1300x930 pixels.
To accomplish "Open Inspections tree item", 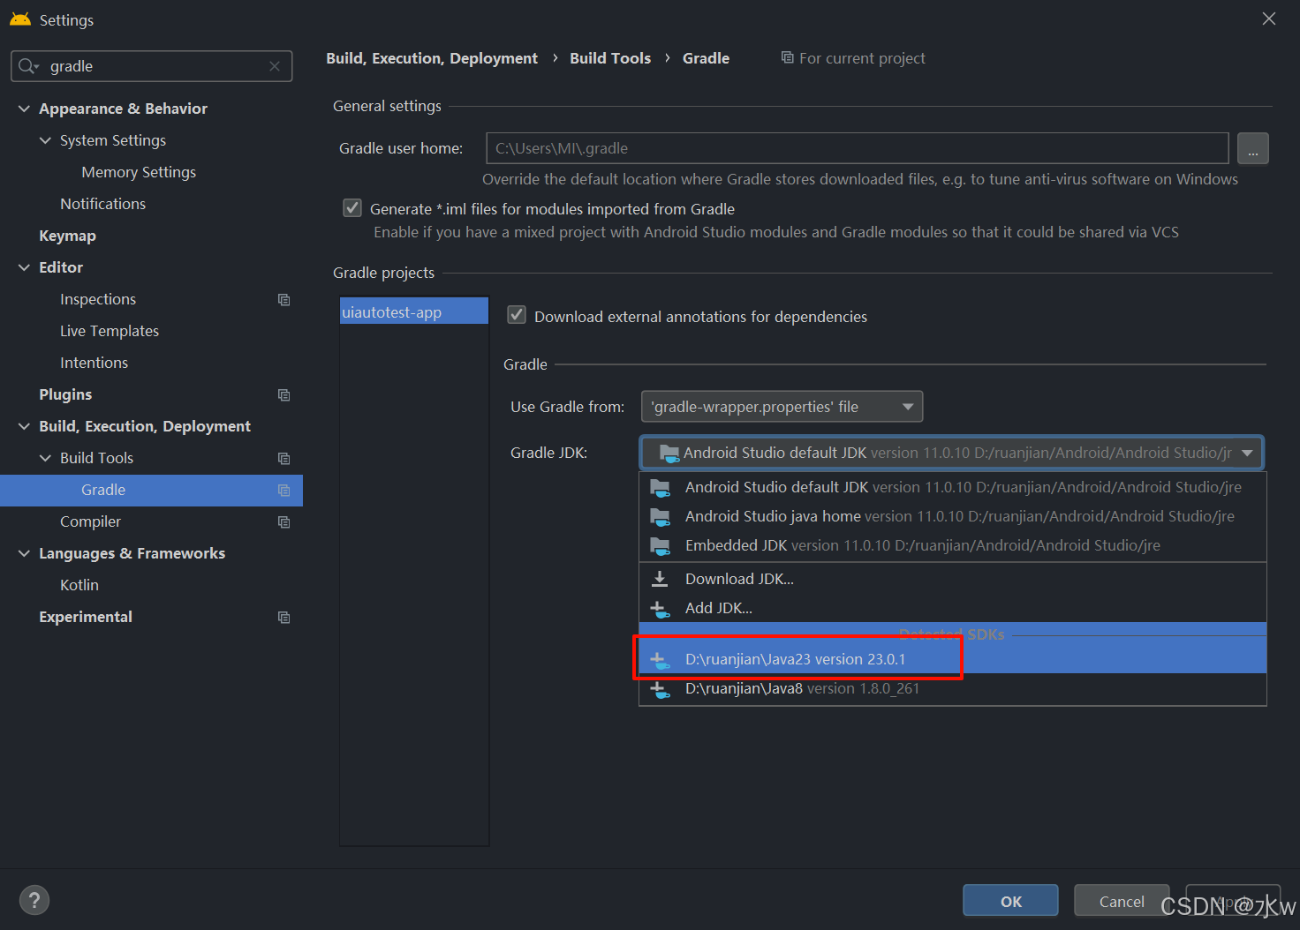I will [x=98, y=299].
